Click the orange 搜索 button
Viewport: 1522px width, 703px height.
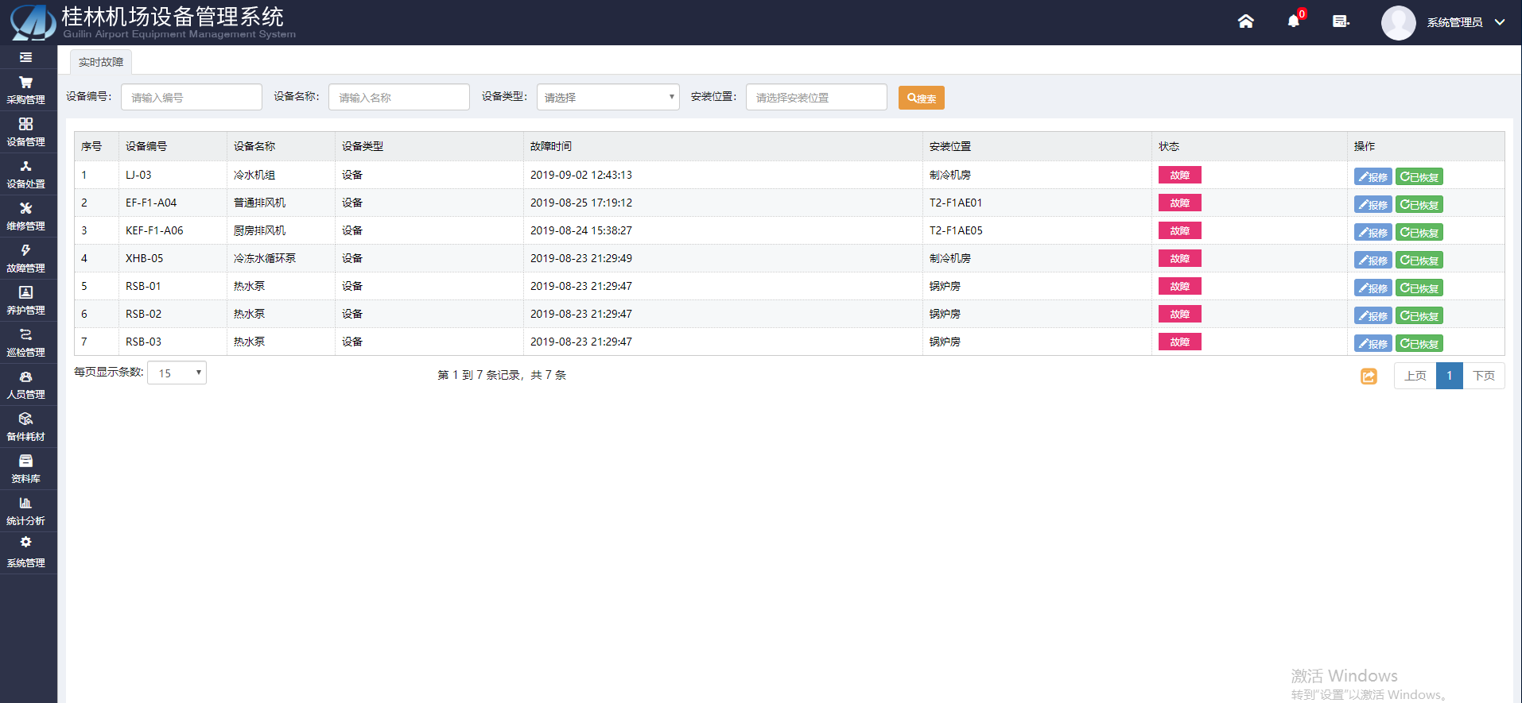click(921, 98)
